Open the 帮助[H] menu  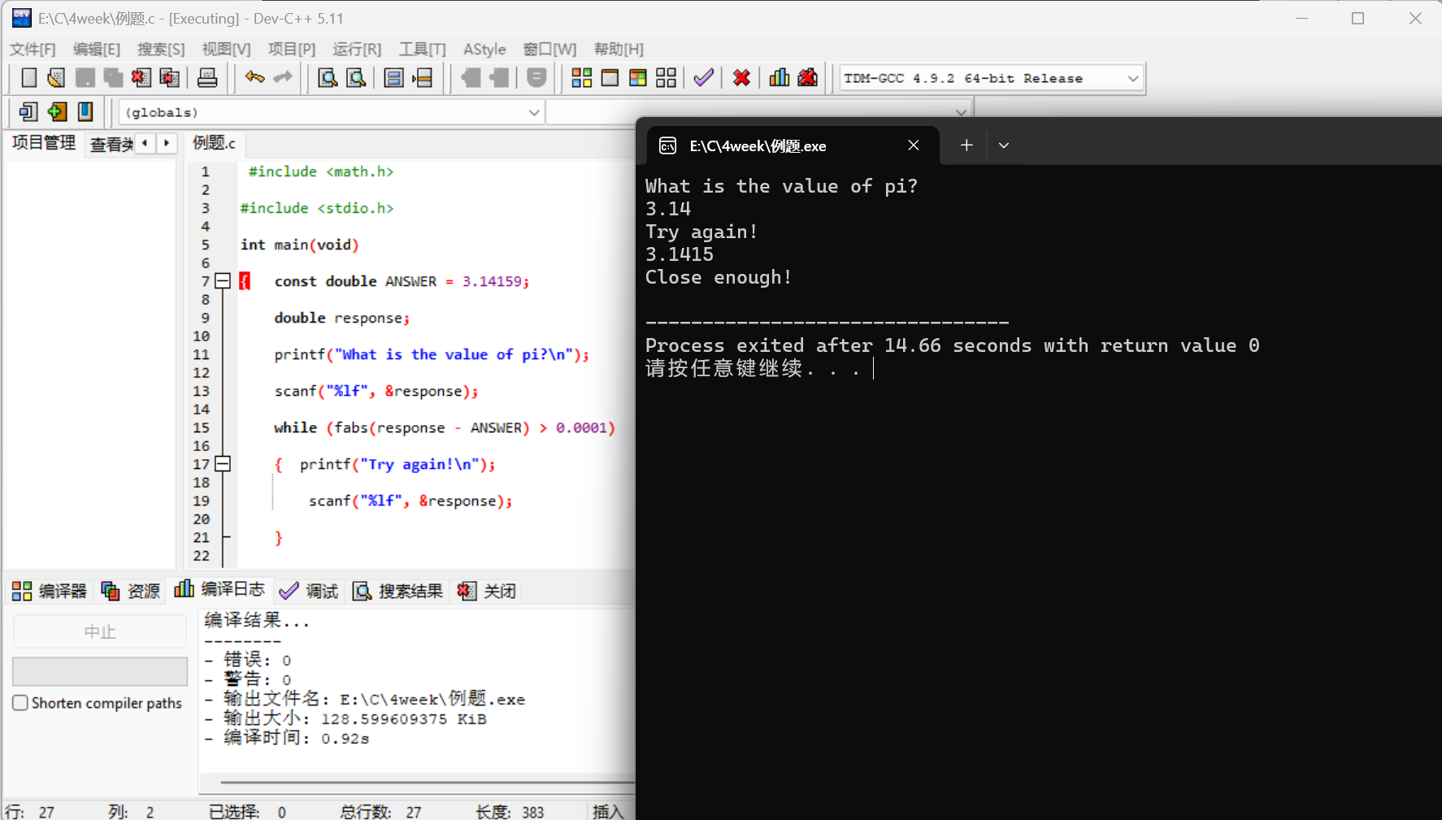pos(619,49)
